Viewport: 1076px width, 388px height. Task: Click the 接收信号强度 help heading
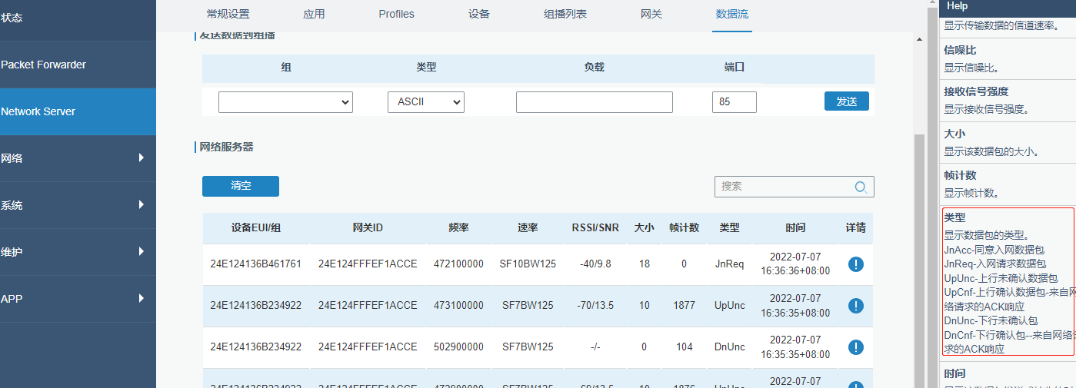coord(976,91)
